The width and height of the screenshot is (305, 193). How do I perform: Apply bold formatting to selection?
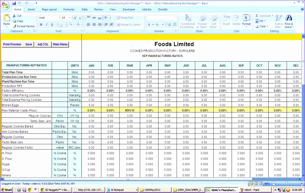click(x=41, y=24)
